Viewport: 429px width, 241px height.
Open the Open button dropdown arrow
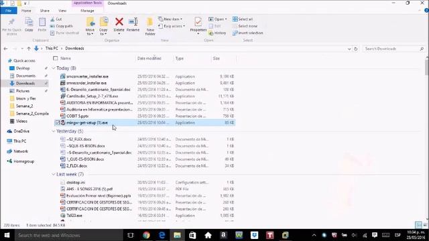pyautogui.click(x=226, y=19)
